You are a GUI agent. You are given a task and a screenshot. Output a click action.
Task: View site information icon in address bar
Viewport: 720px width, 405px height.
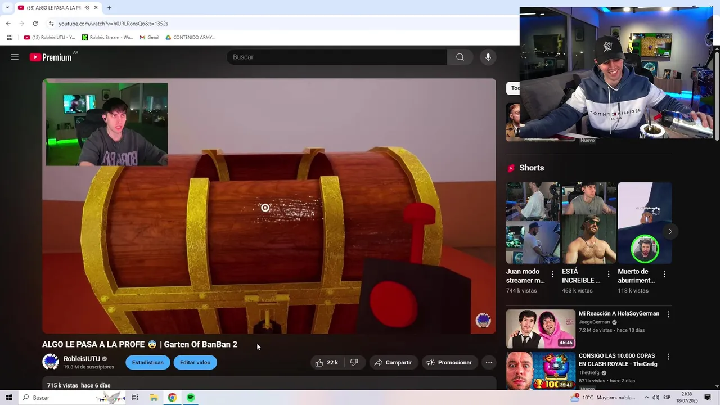point(51,24)
